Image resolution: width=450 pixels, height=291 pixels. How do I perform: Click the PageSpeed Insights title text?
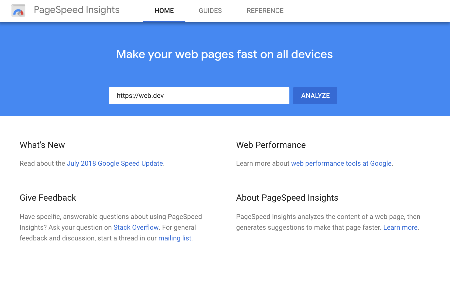tap(77, 10)
